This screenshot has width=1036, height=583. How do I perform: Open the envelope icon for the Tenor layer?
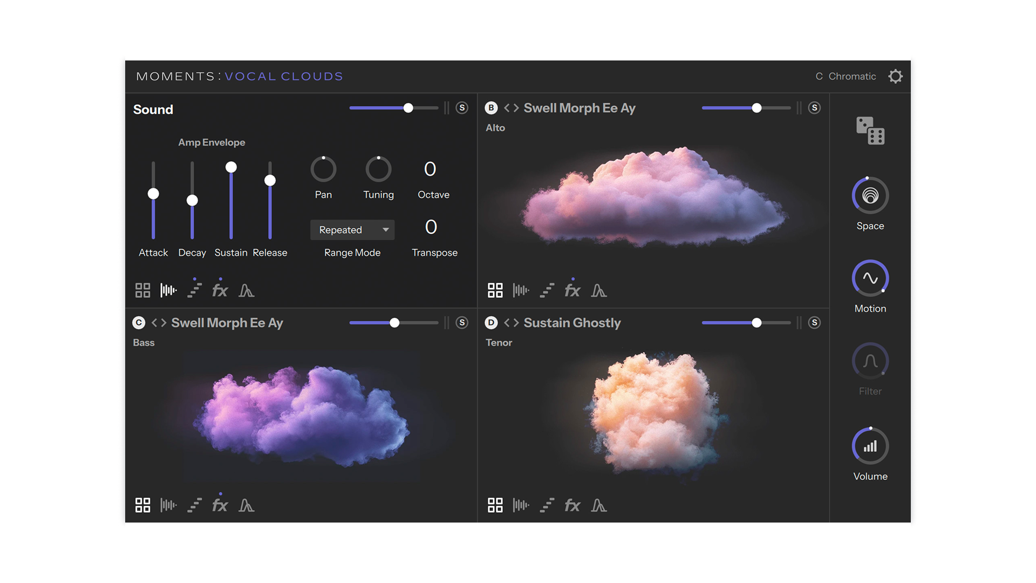pos(599,506)
